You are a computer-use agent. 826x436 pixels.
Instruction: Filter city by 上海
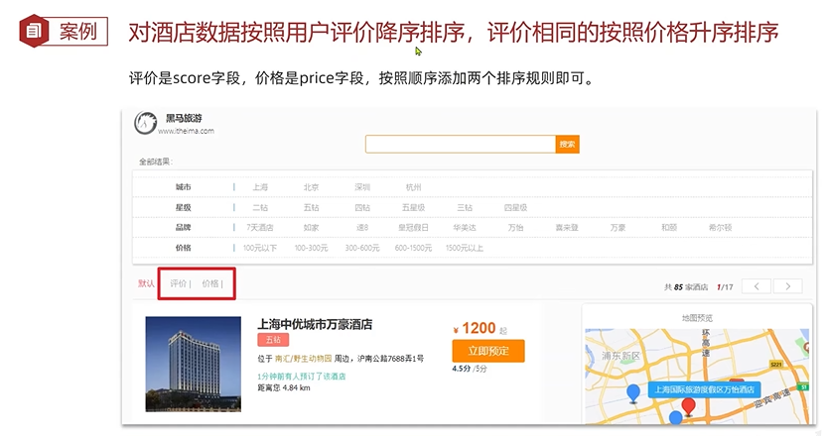260,187
